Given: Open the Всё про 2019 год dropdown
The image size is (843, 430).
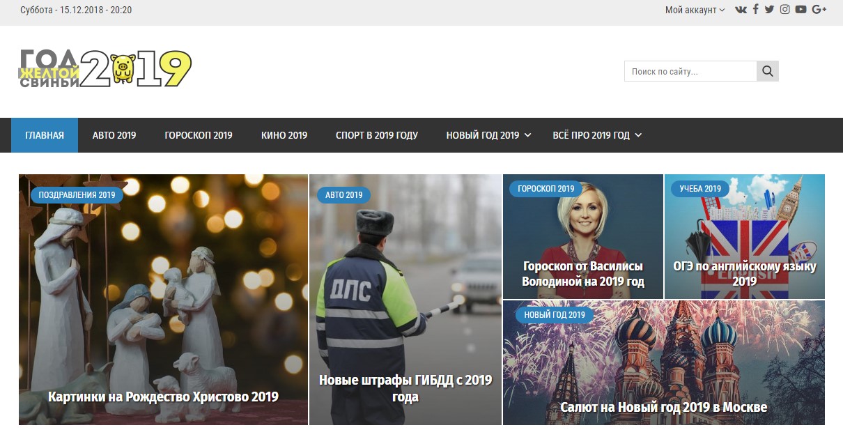Looking at the screenshot, I should [596, 135].
